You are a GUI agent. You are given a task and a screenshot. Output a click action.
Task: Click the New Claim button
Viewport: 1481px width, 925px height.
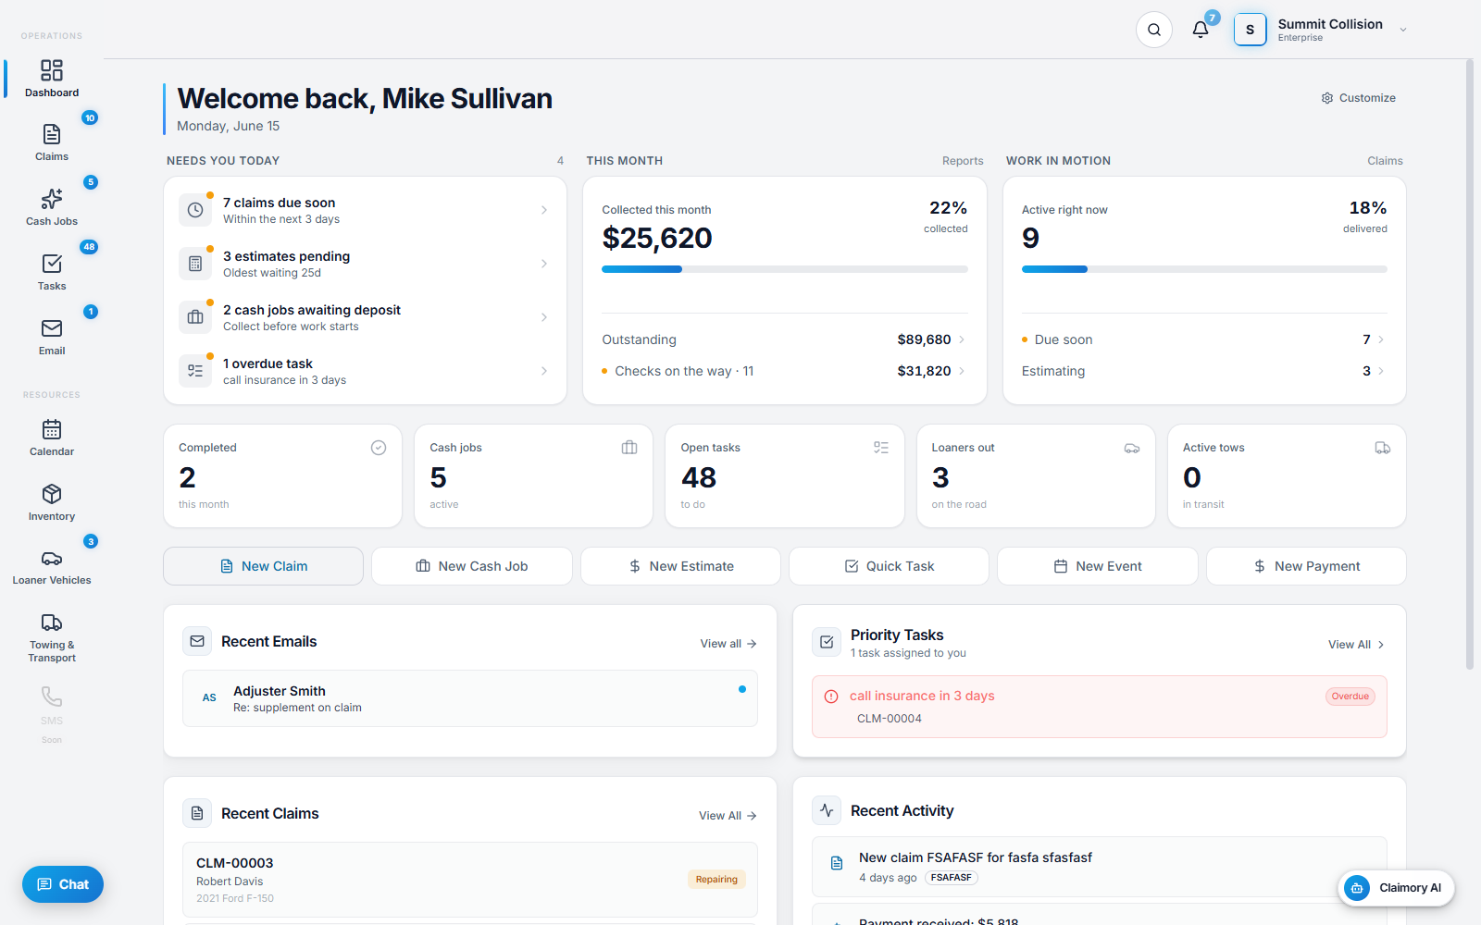click(x=263, y=566)
